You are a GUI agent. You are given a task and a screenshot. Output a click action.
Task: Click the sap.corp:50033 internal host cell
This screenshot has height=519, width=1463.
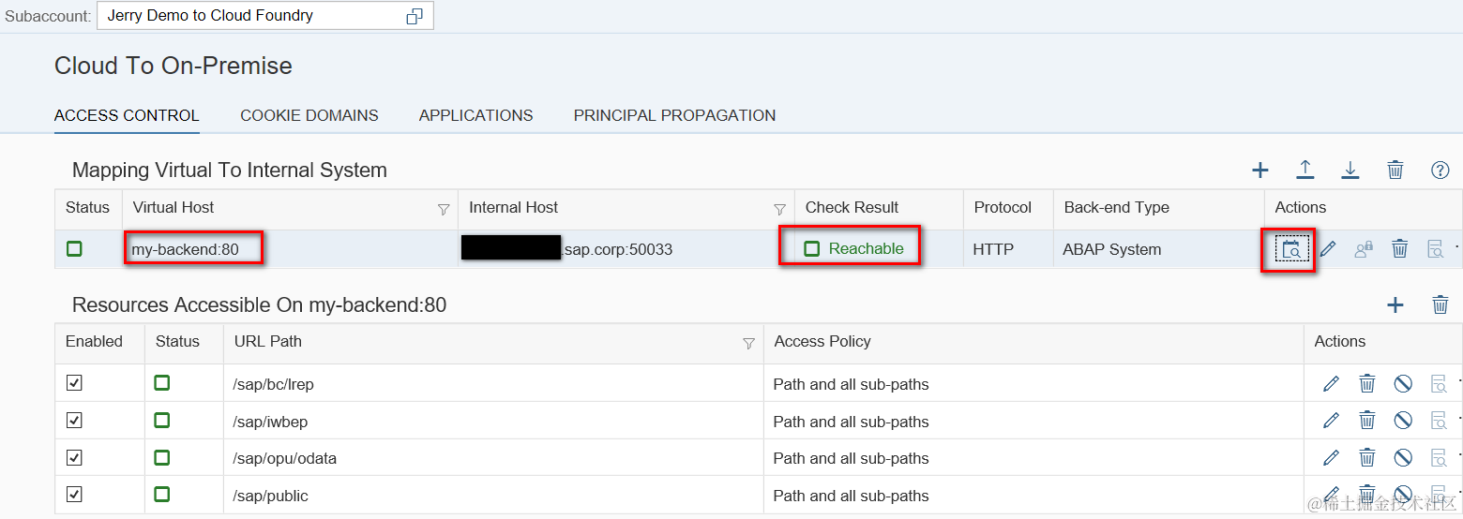click(x=626, y=249)
